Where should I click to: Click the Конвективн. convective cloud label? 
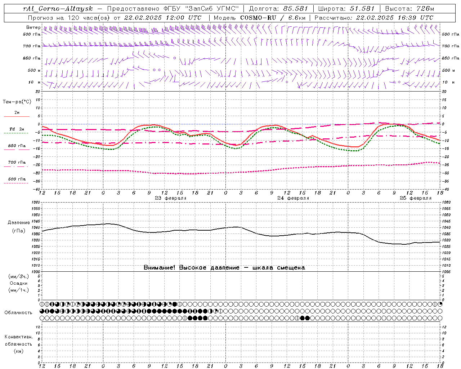[19, 337]
